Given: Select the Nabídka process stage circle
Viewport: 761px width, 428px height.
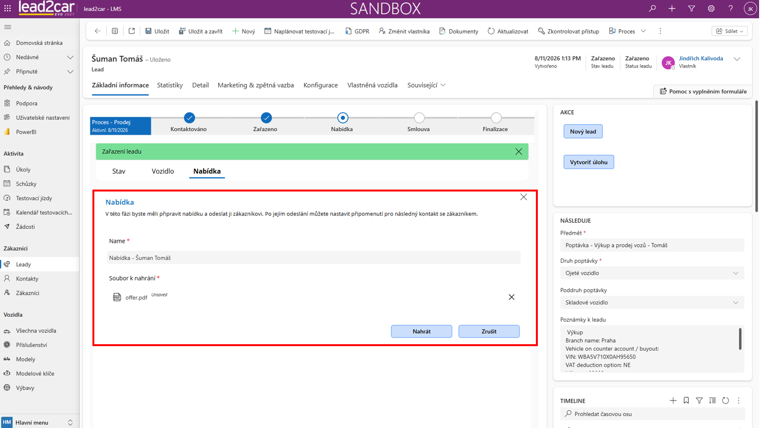Looking at the screenshot, I should [342, 118].
